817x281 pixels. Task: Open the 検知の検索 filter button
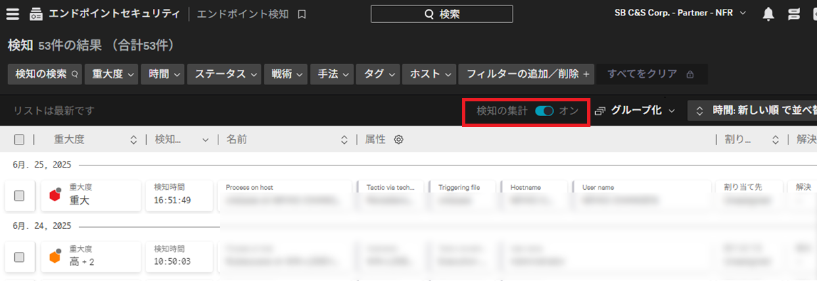coord(46,74)
